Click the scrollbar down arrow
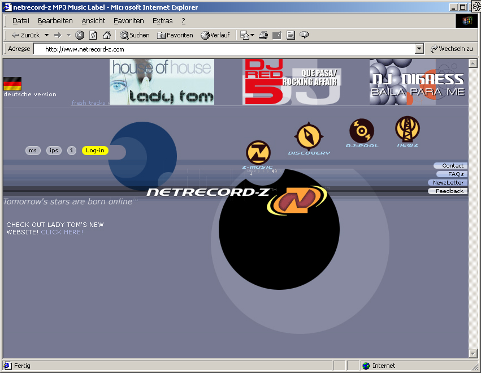This screenshot has width=481, height=373. point(473,354)
